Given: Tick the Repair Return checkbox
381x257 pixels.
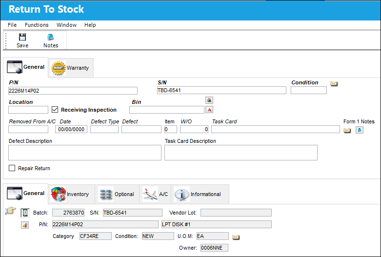Looking at the screenshot, I should tap(12, 168).
